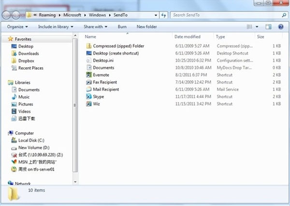Viewport: 290px width, 206px height.
Task: Click the Favorites star icon
Action: (11, 39)
